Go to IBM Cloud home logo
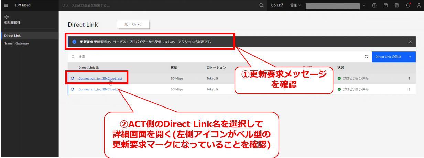Viewport: 424px width, 158px height. pos(23,5)
